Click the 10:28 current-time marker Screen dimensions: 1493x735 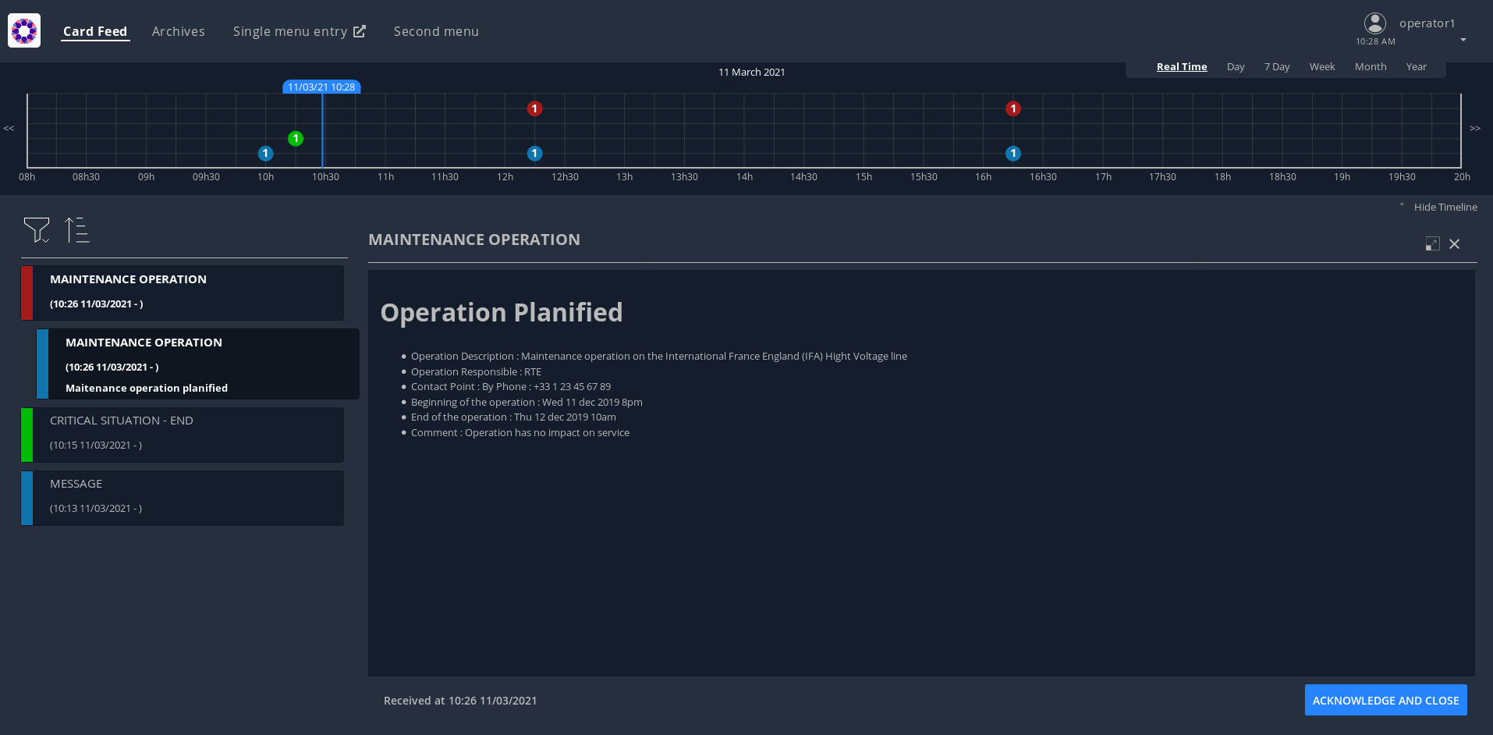321,87
